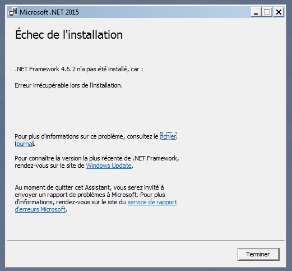Image resolution: width=292 pixels, height=271 pixels.
Task: Click the .NET installer icon in title bar
Action: [x=13, y=12]
